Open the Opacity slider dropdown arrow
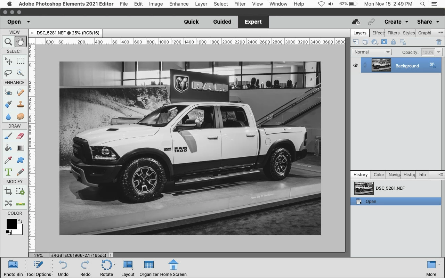The image size is (445, 278). tap(438, 52)
